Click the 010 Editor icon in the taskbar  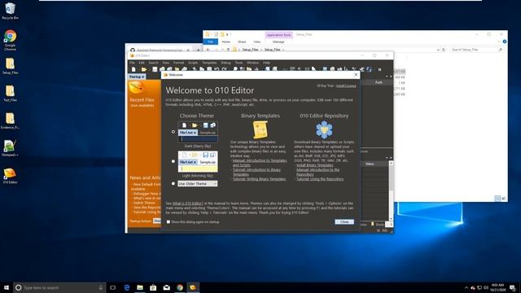click(x=193, y=287)
